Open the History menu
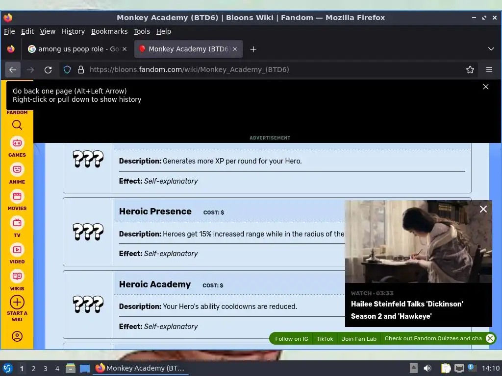This screenshot has width=502, height=376. (x=74, y=31)
